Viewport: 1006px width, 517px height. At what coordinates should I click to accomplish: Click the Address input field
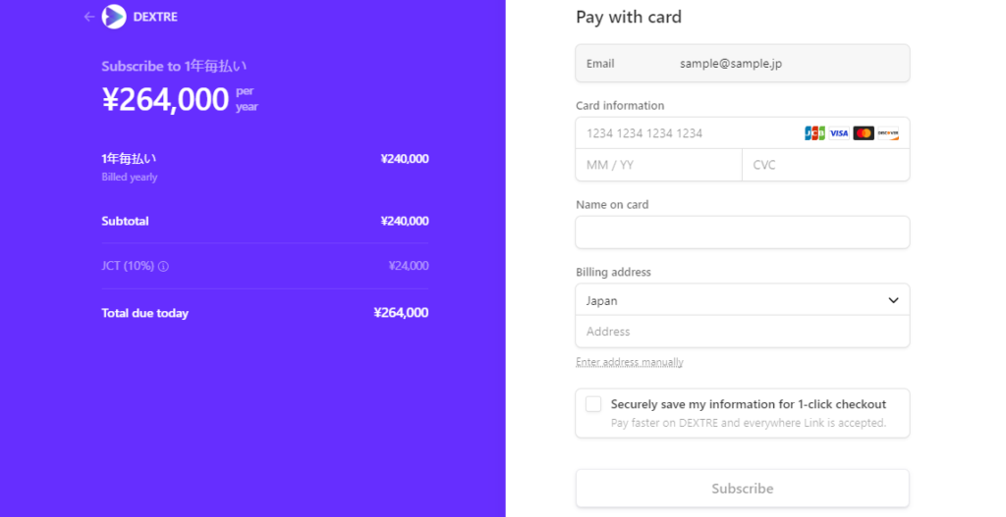tap(742, 332)
